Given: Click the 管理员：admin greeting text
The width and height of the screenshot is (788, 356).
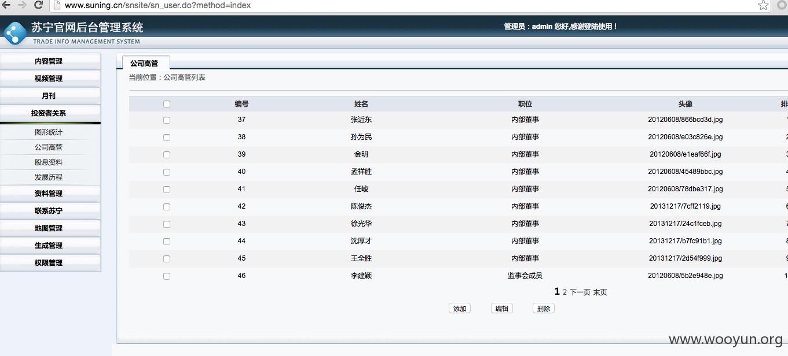Looking at the screenshot, I should click(560, 27).
